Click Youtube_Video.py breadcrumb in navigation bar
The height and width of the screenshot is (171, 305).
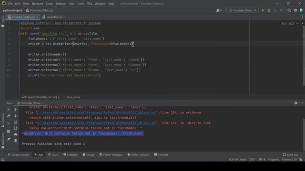[x=40, y=10]
